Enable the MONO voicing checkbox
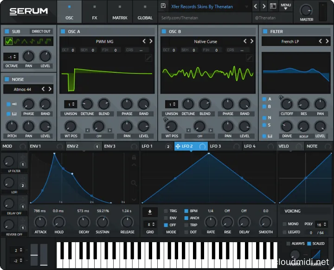 tap(284, 224)
